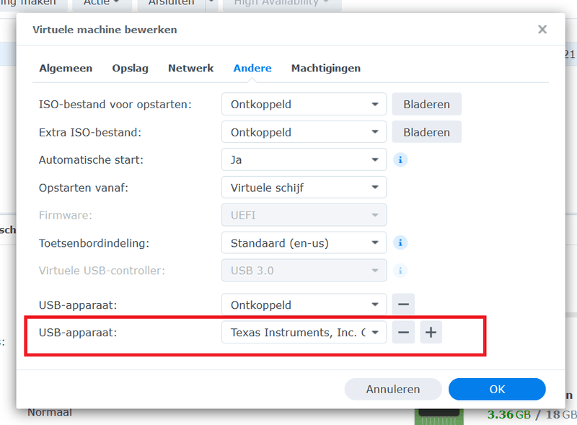This screenshot has height=425, width=577.
Task: Click Afsluiten button in background toolbar
Action: [171, 3]
